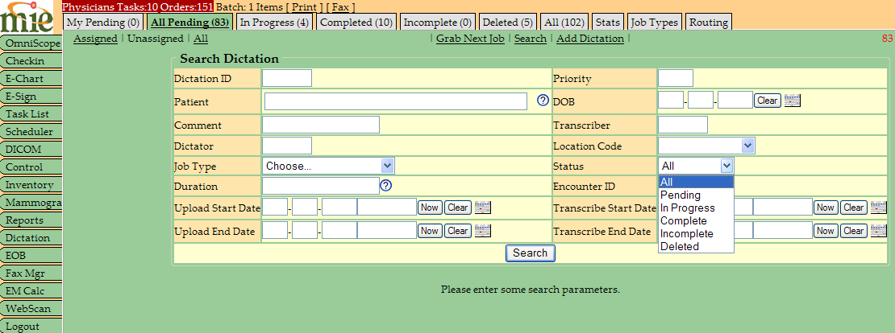The image size is (895, 333).
Task: Open calendar icon for Transcribe Start Date
Action: pyautogui.click(x=879, y=208)
